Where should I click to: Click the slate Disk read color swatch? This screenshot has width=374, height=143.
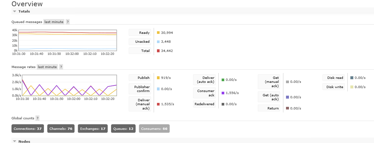(352, 78)
